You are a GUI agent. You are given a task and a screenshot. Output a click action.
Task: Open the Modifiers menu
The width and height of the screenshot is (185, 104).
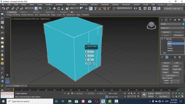click(49, 5)
